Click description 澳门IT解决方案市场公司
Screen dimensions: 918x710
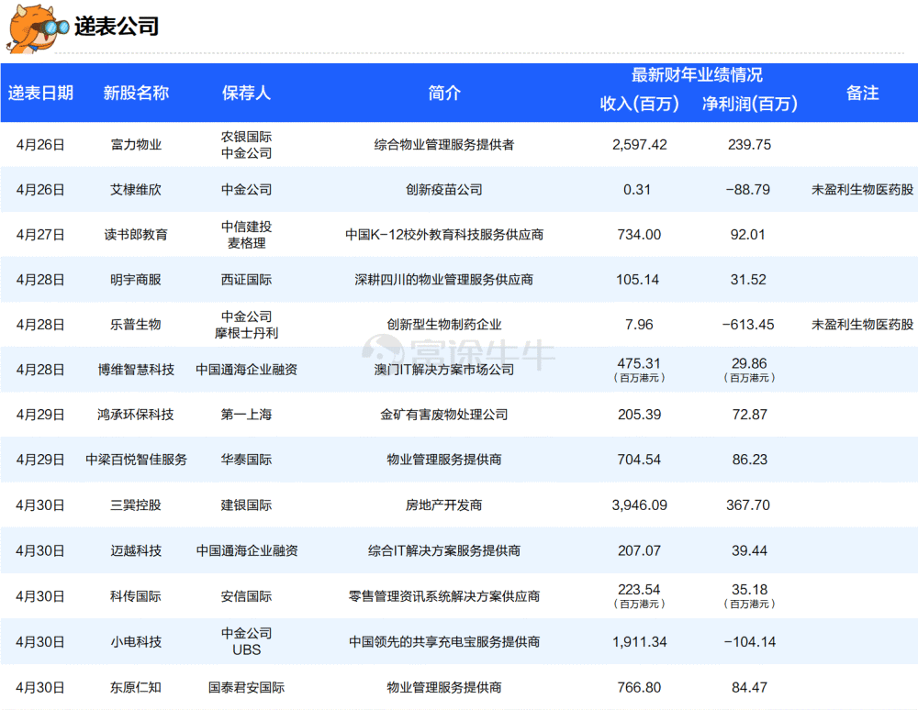444,370
